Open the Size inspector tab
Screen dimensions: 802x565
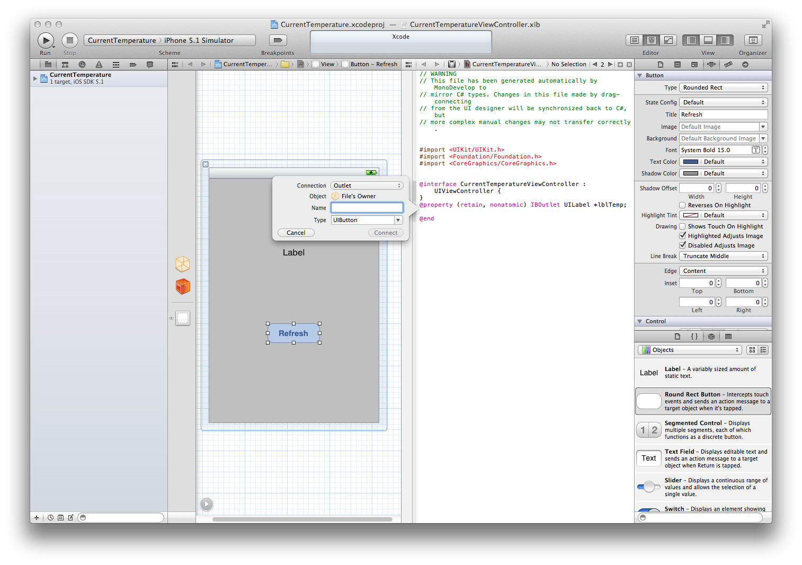click(728, 65)
